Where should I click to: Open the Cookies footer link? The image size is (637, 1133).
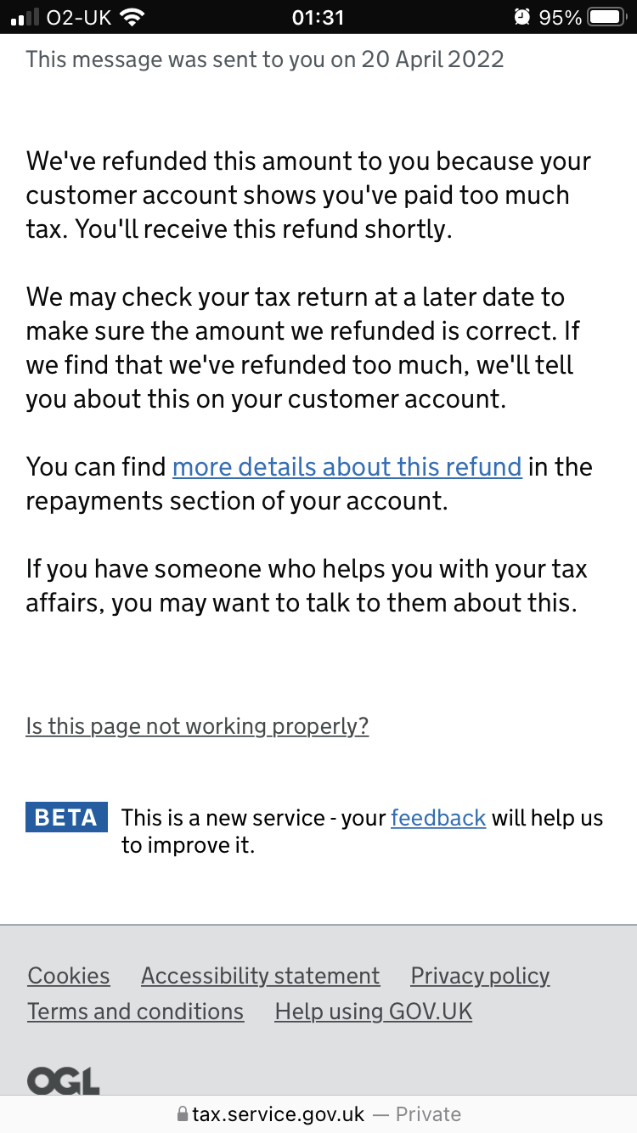[69, 976]
